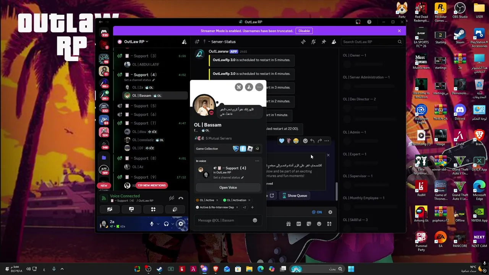Cancel the reply with X button
Viewport: 489px width, 275px height.
[330, 212]
